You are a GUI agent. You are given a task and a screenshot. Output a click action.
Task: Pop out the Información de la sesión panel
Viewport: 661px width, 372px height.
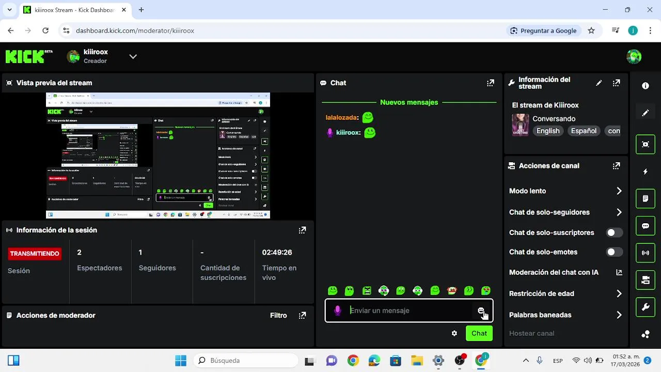click(x=303, y=230)
